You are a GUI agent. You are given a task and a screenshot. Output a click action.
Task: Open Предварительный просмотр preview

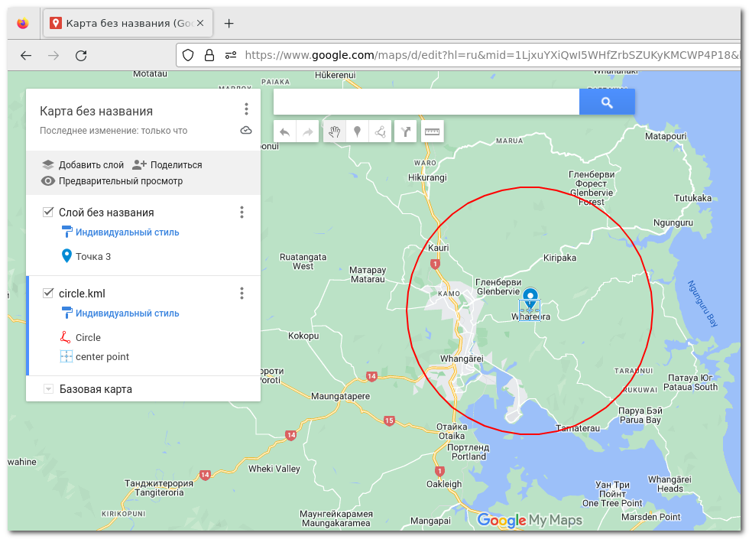[x=121, y=181]
